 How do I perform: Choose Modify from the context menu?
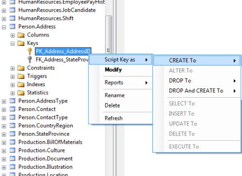point(121,70)
